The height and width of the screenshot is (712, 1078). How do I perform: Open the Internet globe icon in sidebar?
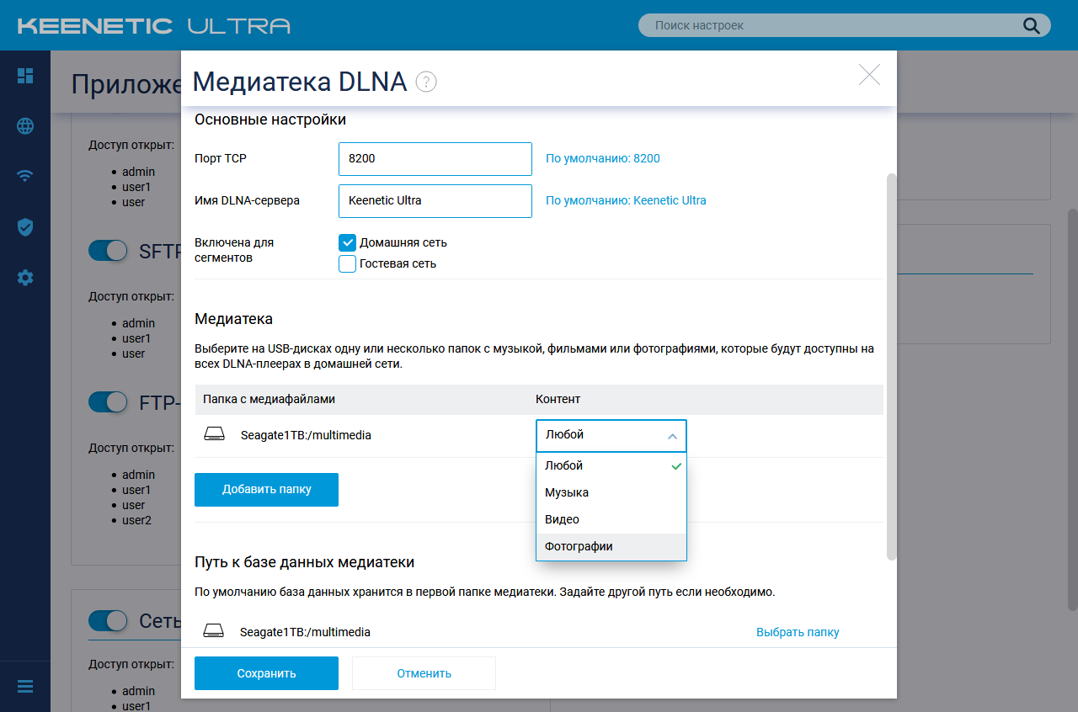(25, 126)
